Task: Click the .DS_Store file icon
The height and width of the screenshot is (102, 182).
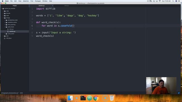Action: tap(5, 38)
